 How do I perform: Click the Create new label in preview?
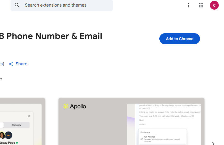click(145, 132)
